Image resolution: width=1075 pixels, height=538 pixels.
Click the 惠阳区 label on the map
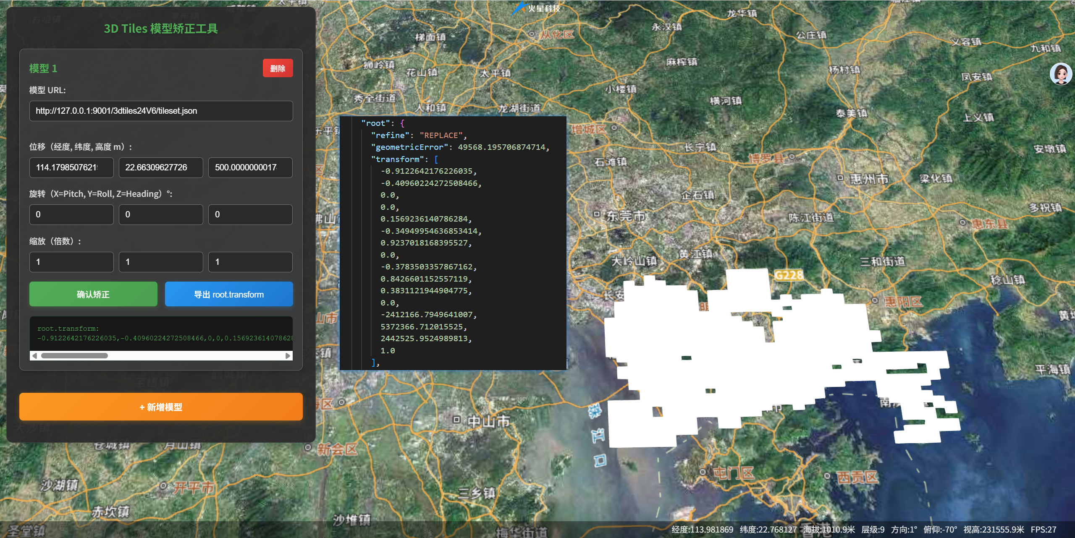(903, 301)
